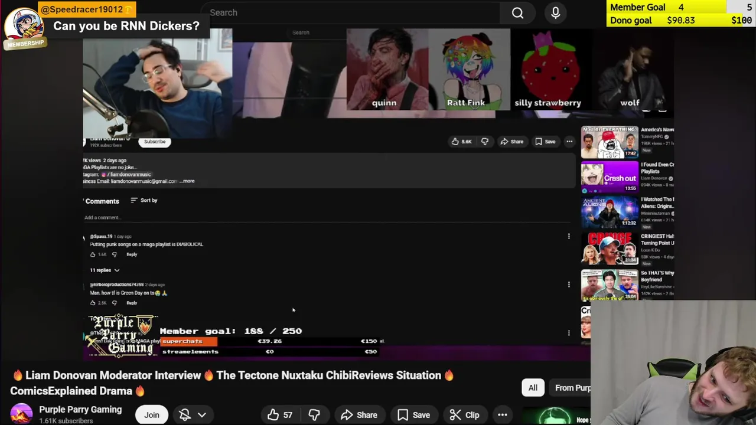The height and width of the screenshot is (425, 756).
Task: Open the CRINGIEST Turning Point video
Action: [x=610, y=247]
